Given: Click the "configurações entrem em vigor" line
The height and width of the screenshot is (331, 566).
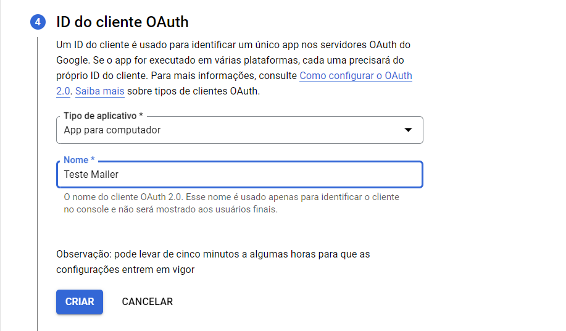Looking at the screenshot, I should [x=125, y=269].
